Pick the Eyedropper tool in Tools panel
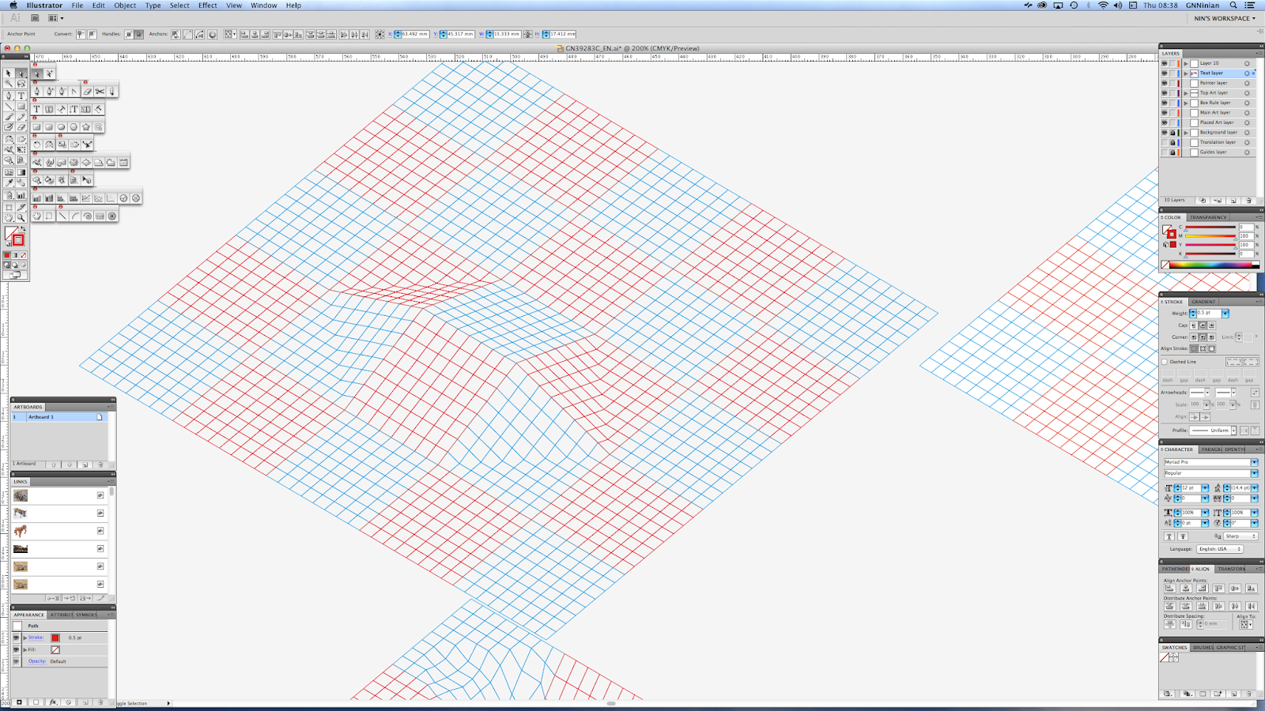Viewport: 1265px width, 711px height. [x=9, y=182]
